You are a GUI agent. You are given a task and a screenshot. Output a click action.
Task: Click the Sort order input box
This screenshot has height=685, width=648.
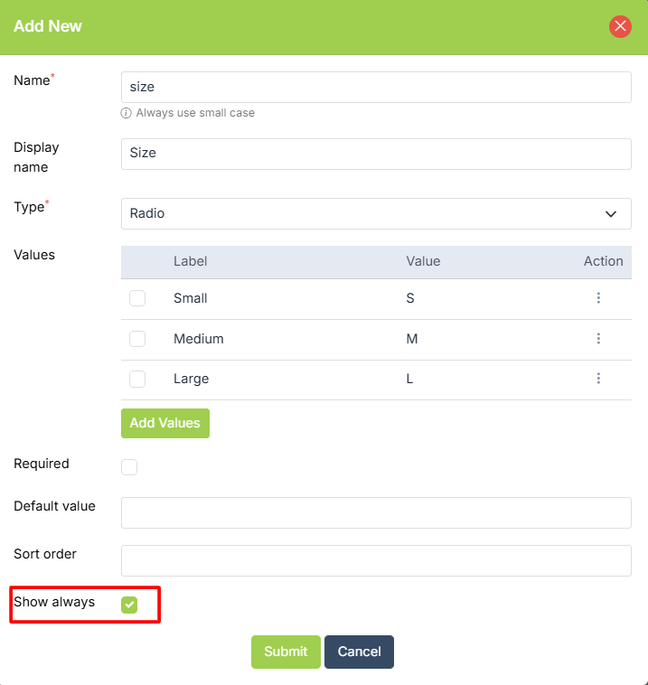pos(375,560)
